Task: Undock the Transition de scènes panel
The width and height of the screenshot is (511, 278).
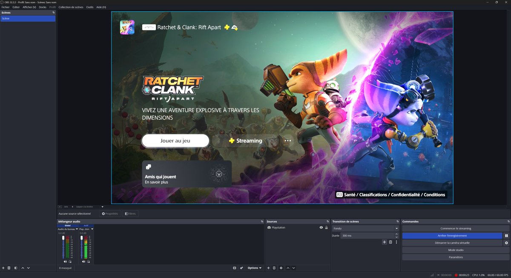Action: (x=398, y=222)
